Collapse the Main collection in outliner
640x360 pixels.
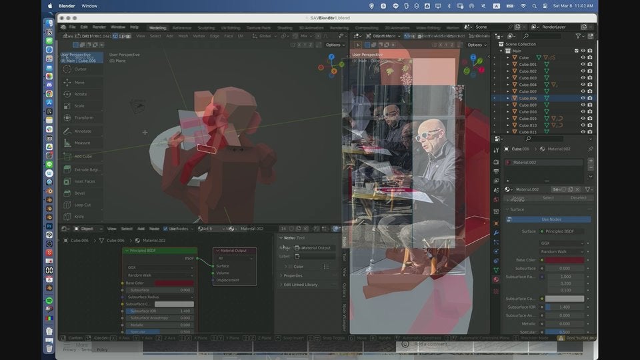[501, 51]
